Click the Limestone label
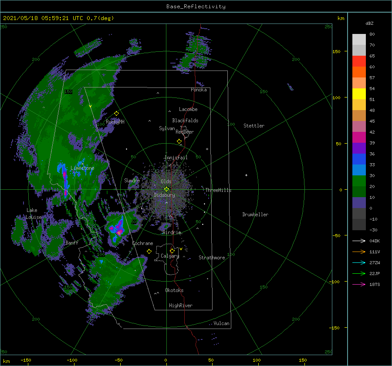Viewport: 392px width, 366px height. coord(82,168)
